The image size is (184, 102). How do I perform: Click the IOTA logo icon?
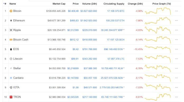pos(11,88)
